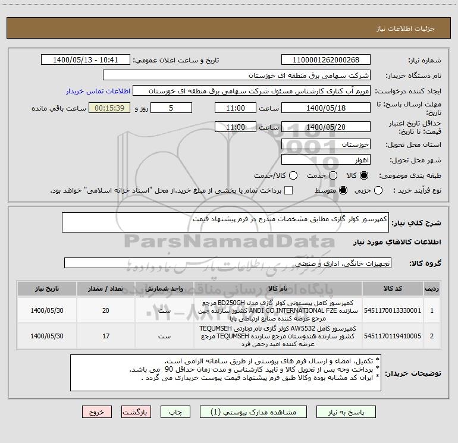Screen dimensions: 458x443
Task: Click the گروه کالا field
Action: click(228, 263)
